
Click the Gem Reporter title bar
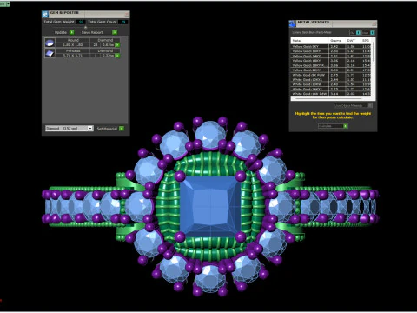pos(86,14)
